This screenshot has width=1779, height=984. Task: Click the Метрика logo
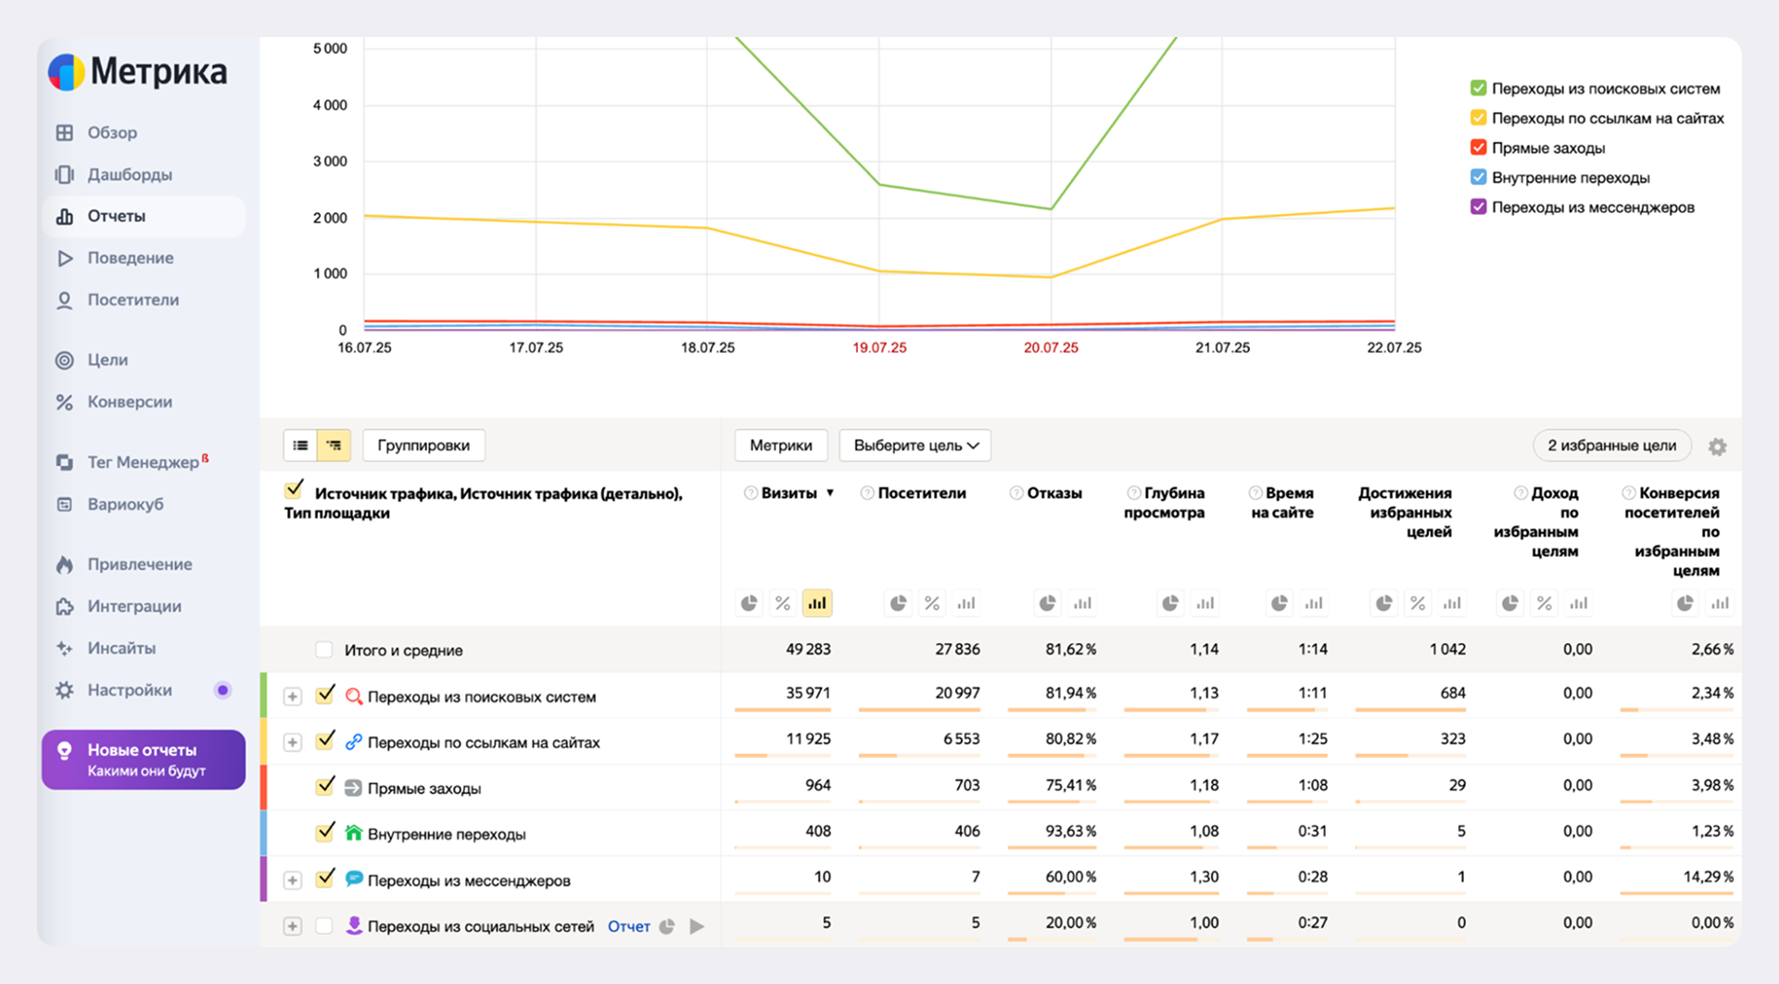click(138, 71)
